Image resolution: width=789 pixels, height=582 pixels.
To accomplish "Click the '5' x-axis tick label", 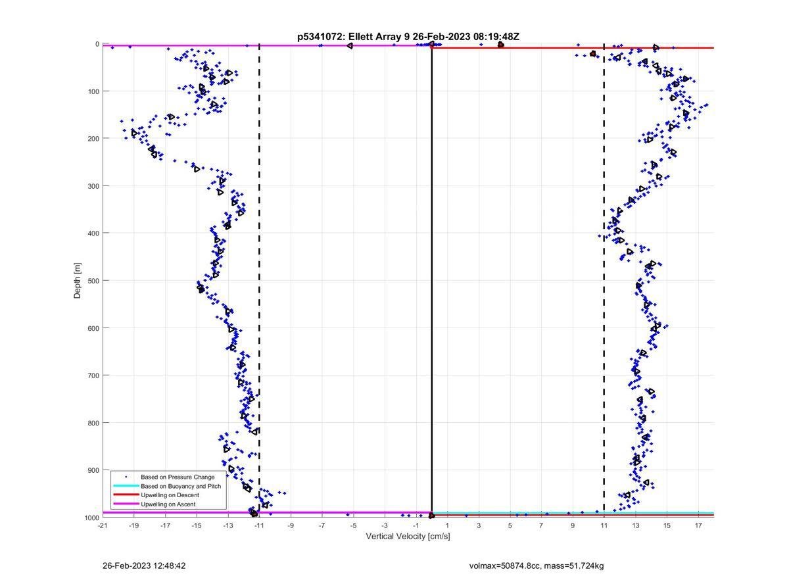I will click(510, 525).
